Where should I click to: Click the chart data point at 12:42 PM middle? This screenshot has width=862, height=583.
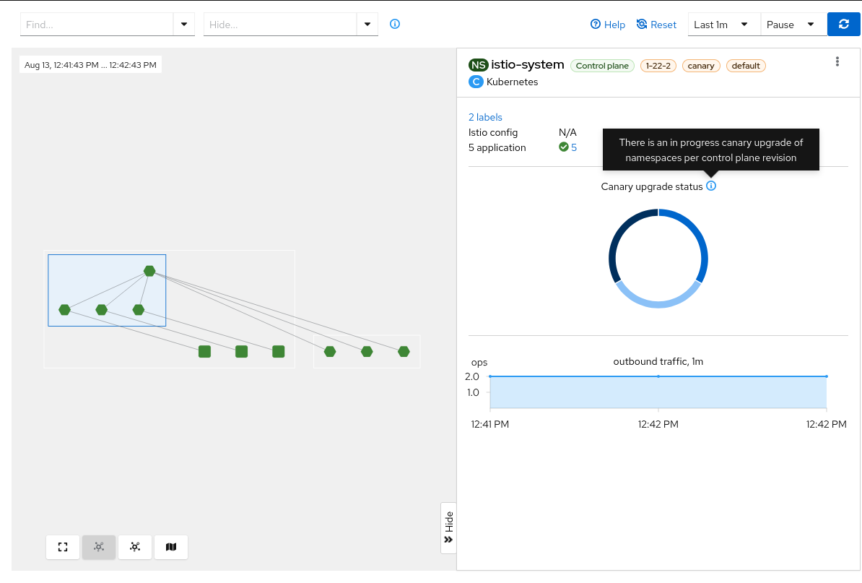tap(658, 376)
